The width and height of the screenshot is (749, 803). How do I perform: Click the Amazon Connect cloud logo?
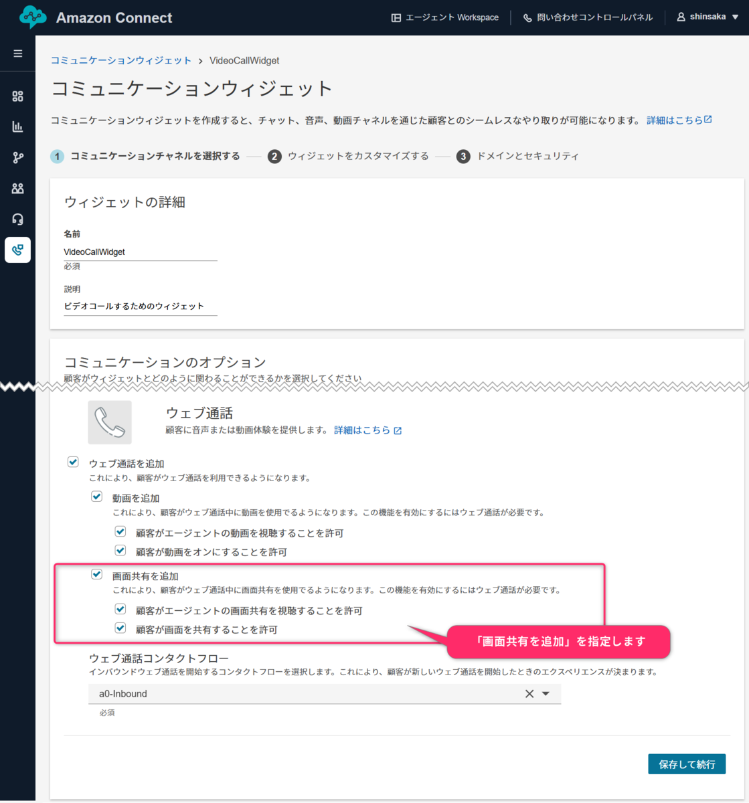(33, 17)
